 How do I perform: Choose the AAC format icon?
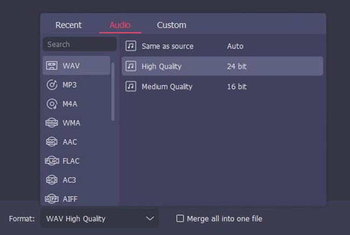pyautogui.click(x=52, y=142)
